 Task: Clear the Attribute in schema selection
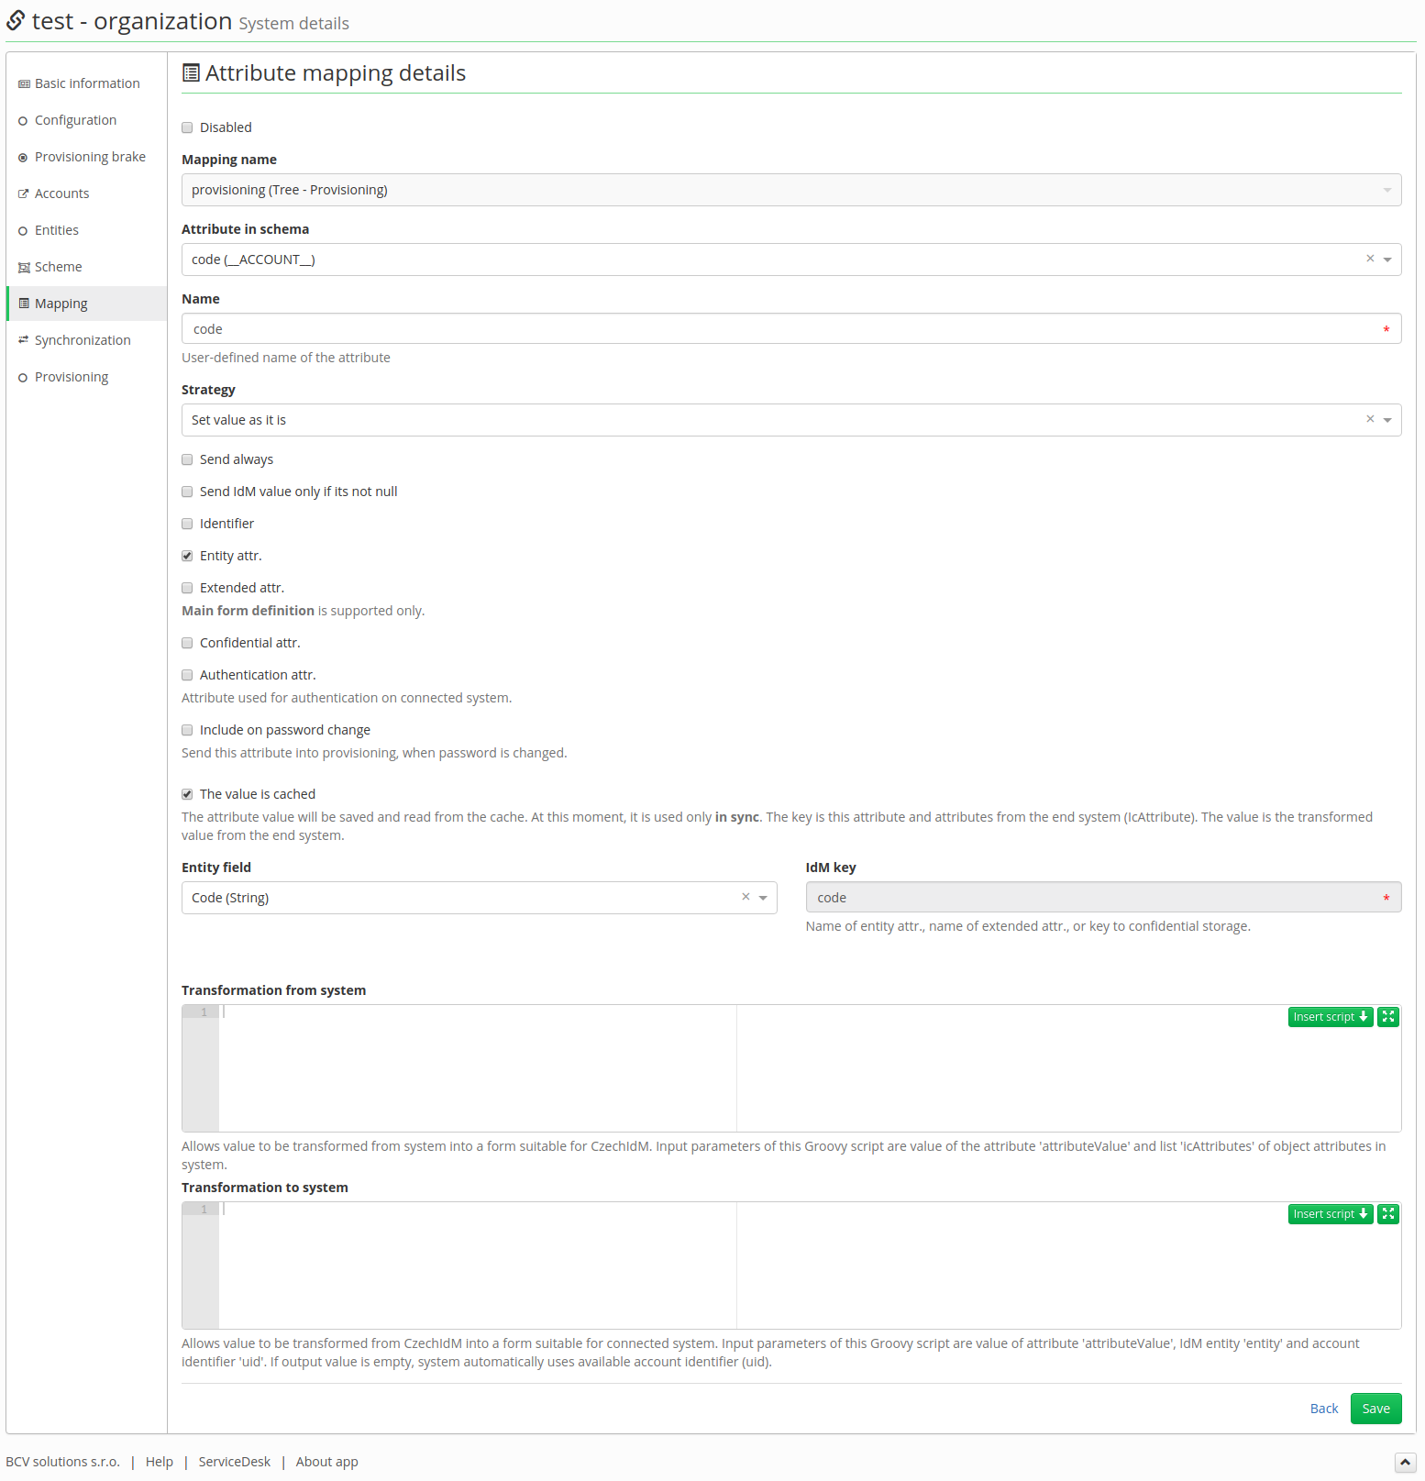pos(1370,259)
